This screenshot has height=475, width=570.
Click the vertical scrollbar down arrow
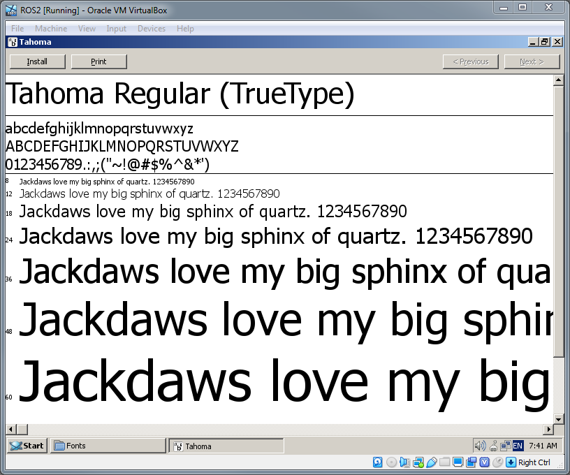[x=558, y=419]
